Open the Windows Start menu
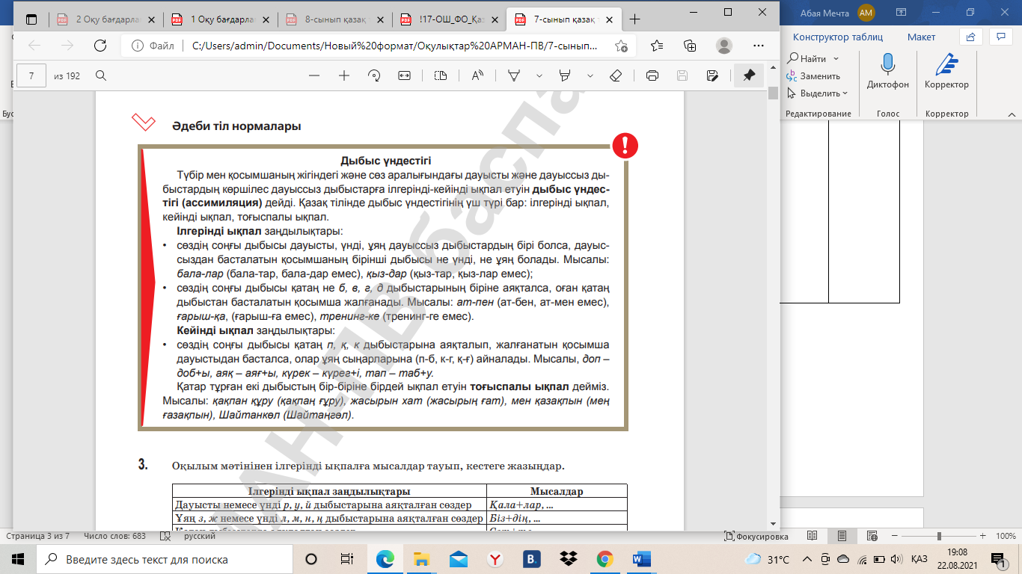The height and width of the screenshot is (574, 1022). pyautogui.click(x=18, y=559)
